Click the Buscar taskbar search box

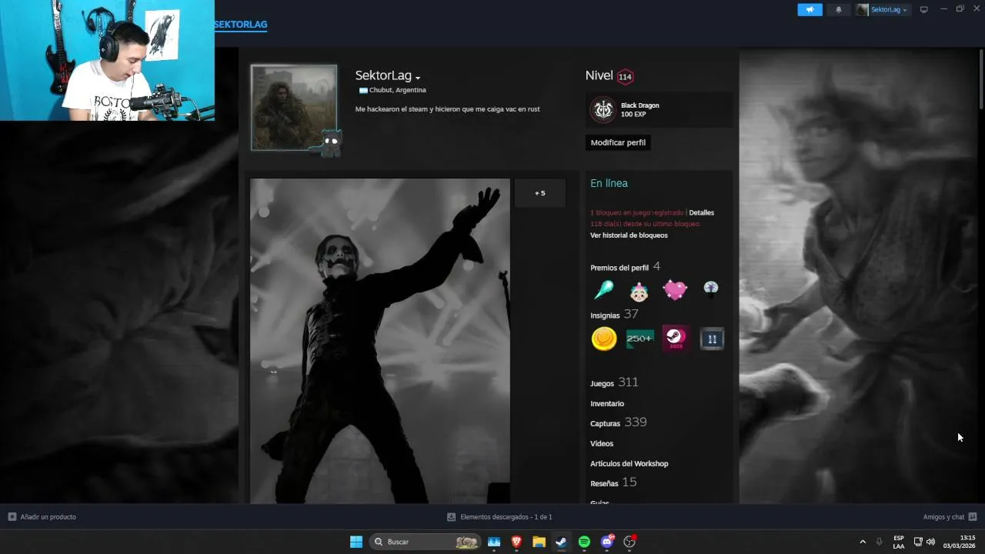click(426, 542)
